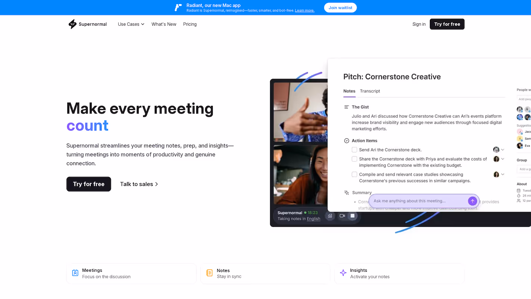Image resolution: width=531 pixels, height=299 pixels.
Task: Click assignee avatar for Share the Cornerstone deck item
Action: click(x=496, y=159)
